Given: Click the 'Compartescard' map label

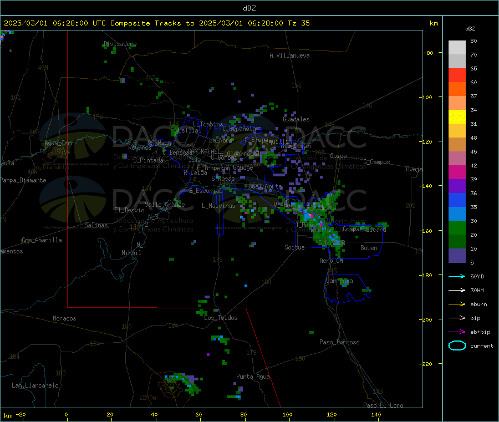Looking at the screenshot, I should click(x=364, y=229).
